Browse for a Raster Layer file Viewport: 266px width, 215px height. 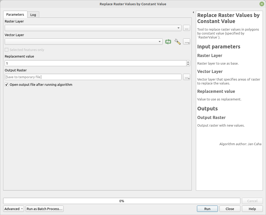[186, 28]
